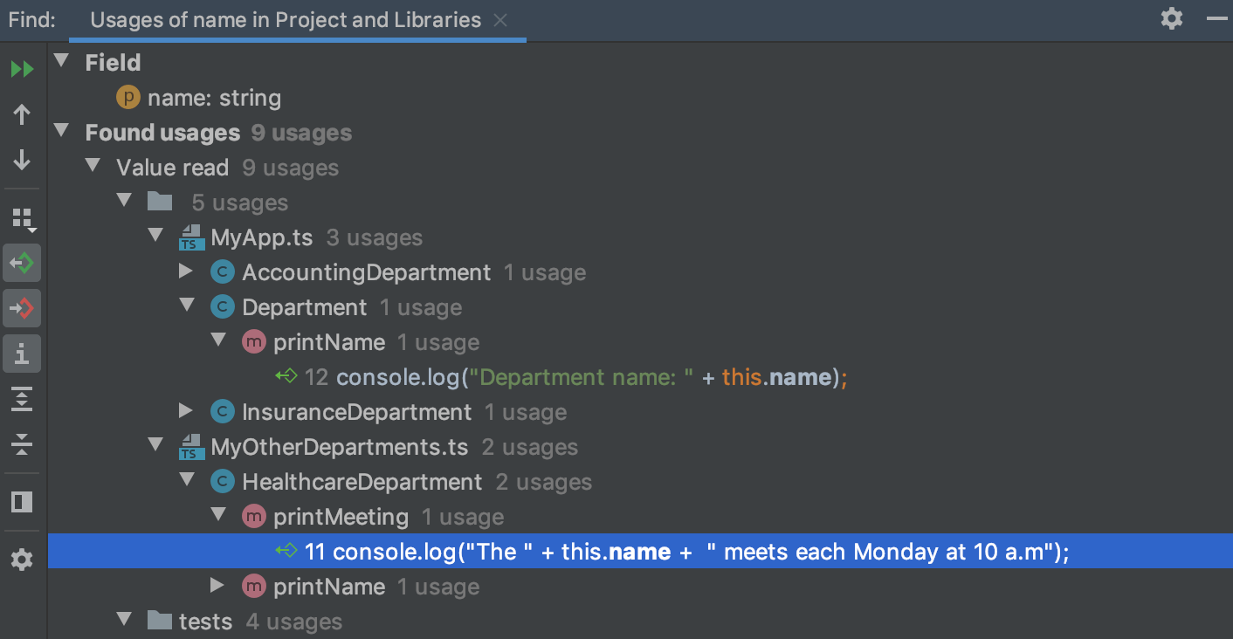Viewport: 1233px width, 639px height.
Task: Collapse the printMeeting method node
Action: (217, 515)
